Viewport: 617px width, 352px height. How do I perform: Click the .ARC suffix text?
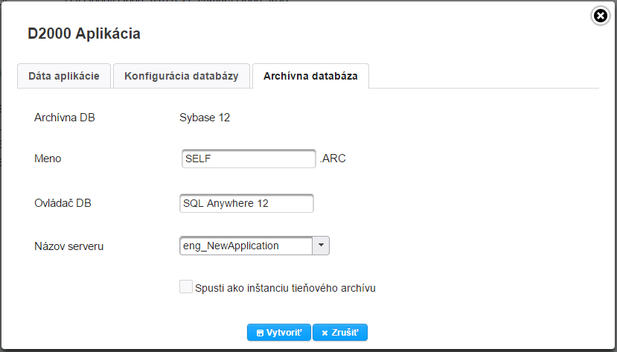333,159
